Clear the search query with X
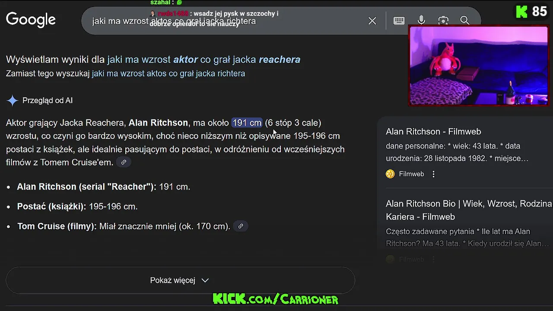Screen dimensions: 553x311 coord(372,21)
